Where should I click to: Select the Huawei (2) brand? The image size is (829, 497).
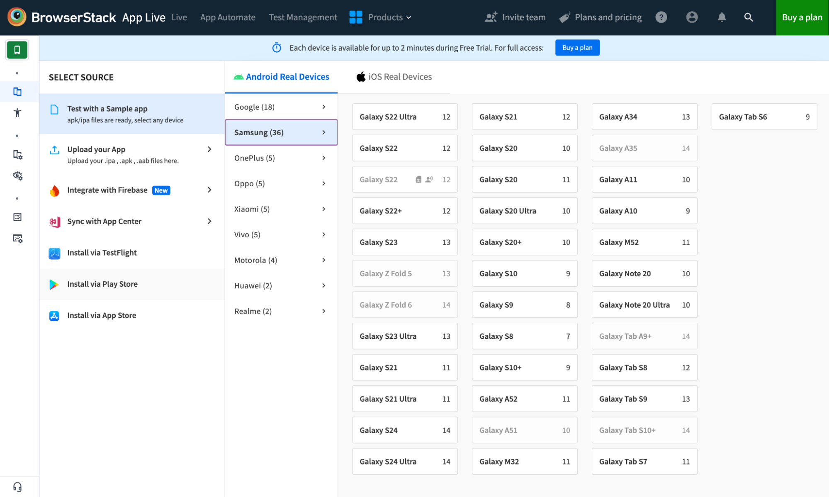[x=281, y=285]
